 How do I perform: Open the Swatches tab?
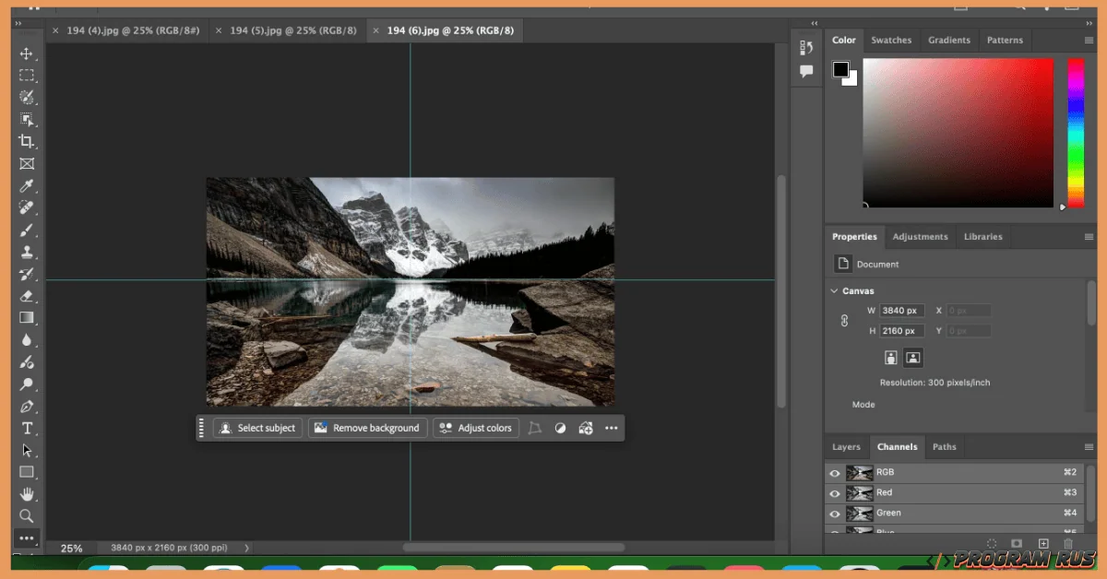(891, 40)
